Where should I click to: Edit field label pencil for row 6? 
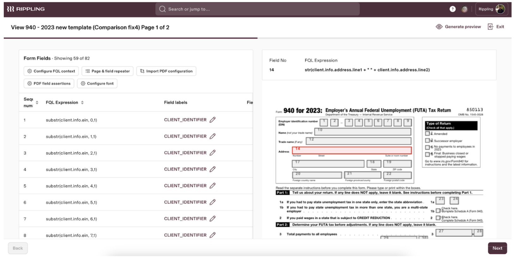213,202
